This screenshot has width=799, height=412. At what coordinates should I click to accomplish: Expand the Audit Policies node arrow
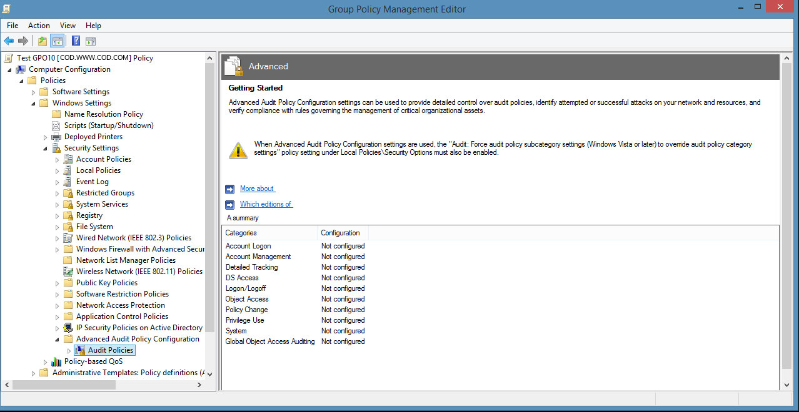69,350
